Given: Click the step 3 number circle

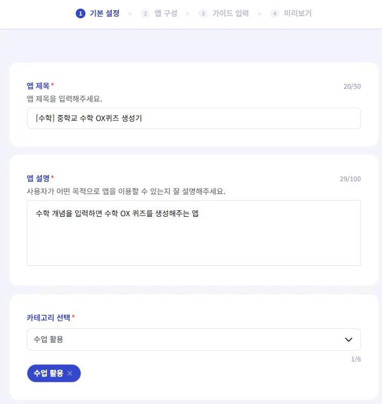Looking at the screenshot, I should [x=203, y=13].
